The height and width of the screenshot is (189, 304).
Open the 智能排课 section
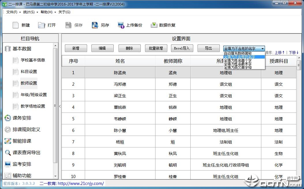click(22, 141)
